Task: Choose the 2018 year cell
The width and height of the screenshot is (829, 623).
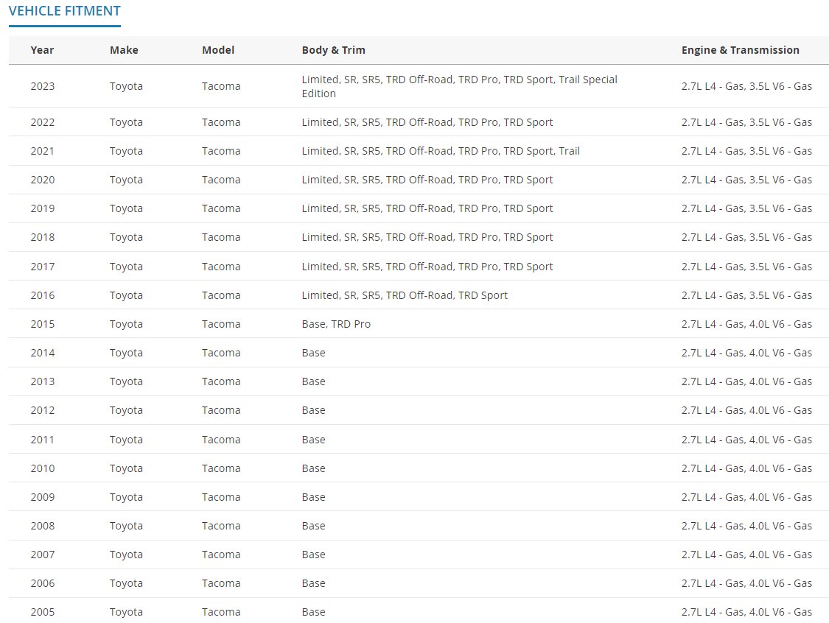Action: (42, 237)
